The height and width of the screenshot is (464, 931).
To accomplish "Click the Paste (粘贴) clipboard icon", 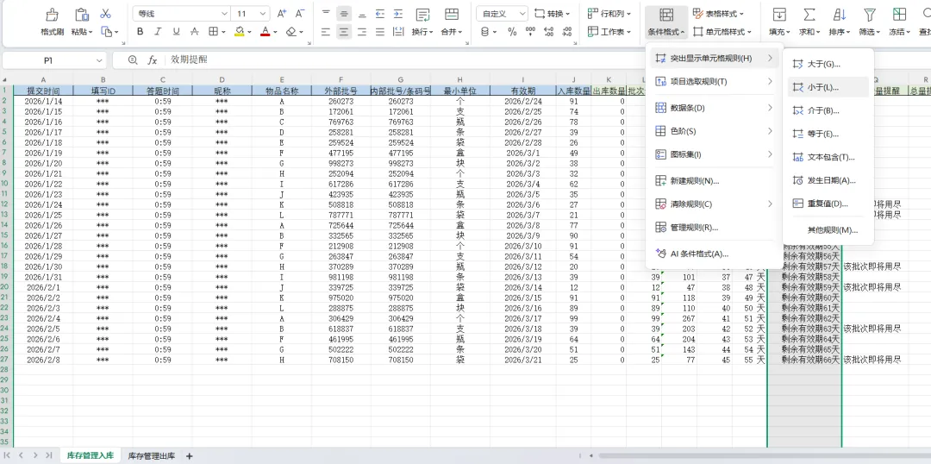I will pos(82,15).
